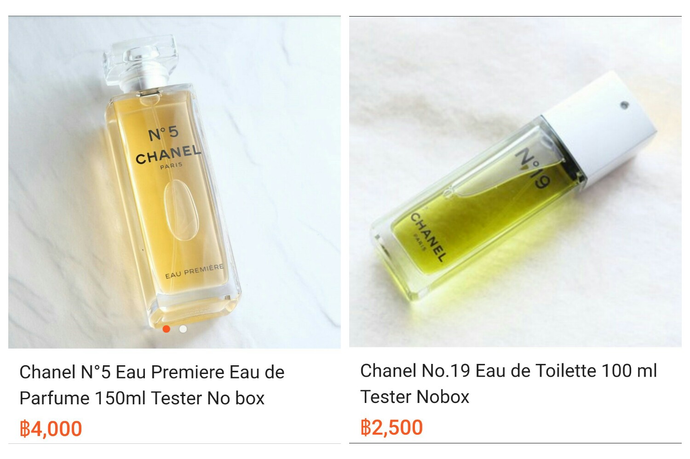Select "Parfume 150ml Tester No box" text line
The width and height of the screenshot is (690, 459).
[142, 398]
